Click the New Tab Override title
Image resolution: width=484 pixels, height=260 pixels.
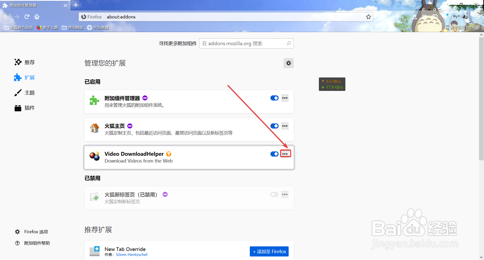coord(125,249)
